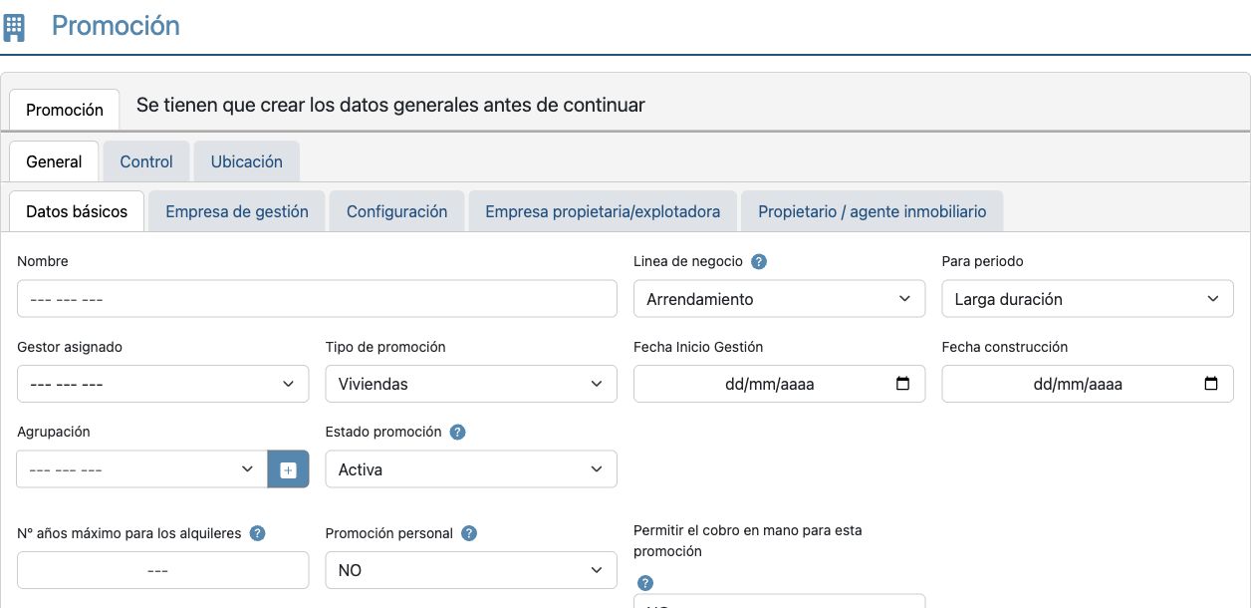Switch to the Configuración tab
1251x608 pixels.
click(x=397, y=211)
